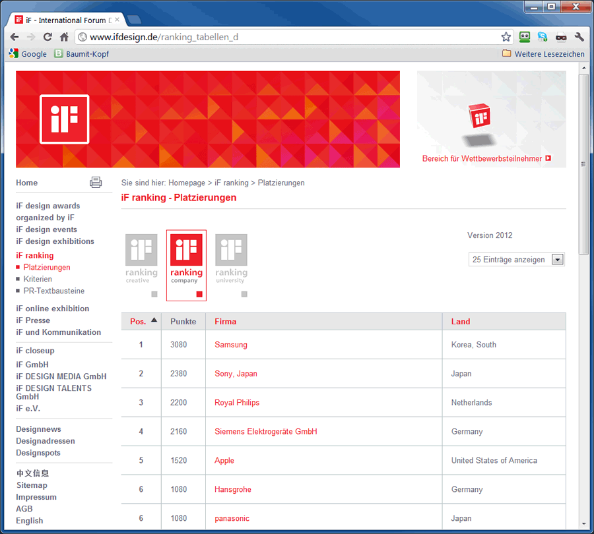The height and width of the screenshot is (534, 594).
Task: Toggle the square under ranking creative
Action: (x=154, y=294)
